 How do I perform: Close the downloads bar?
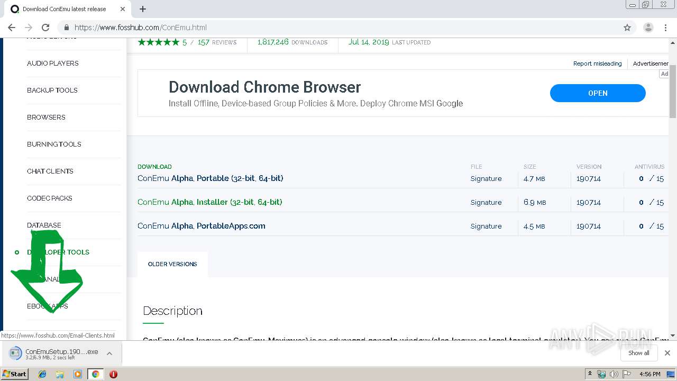point(667,353)
